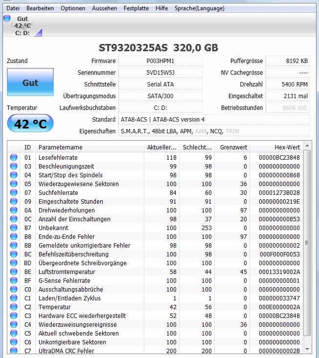The height and width of the screenshot is (358, 319).
Task: Click the status orb of Wiederzugewiesene Sektoren
Action: click(x=14, y=184)
